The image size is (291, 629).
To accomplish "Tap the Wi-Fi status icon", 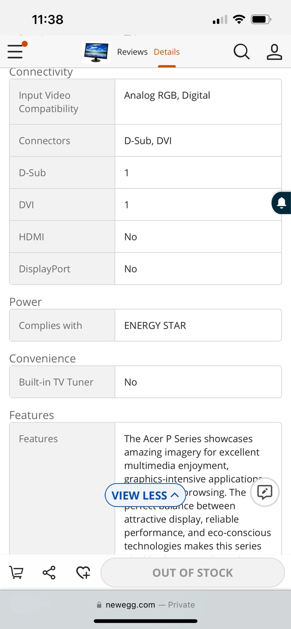I will click(x=239, y=19).
